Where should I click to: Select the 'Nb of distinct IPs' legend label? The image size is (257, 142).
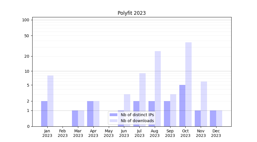(x=137, y=115)
